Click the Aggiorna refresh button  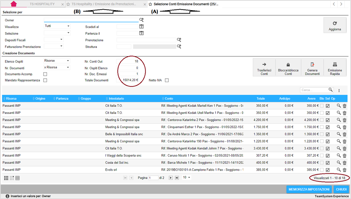(x=335, y=25)
